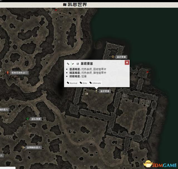Click the quest marker icon with question mark
This screenshot has height=169, width=178.
point(86,94)
